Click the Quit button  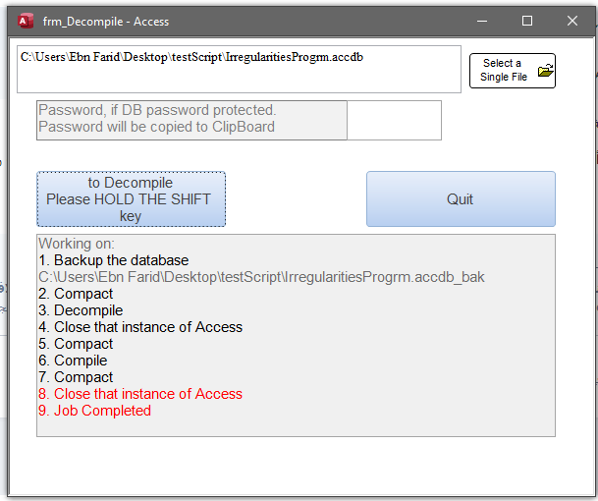click(x=461, y=198)
